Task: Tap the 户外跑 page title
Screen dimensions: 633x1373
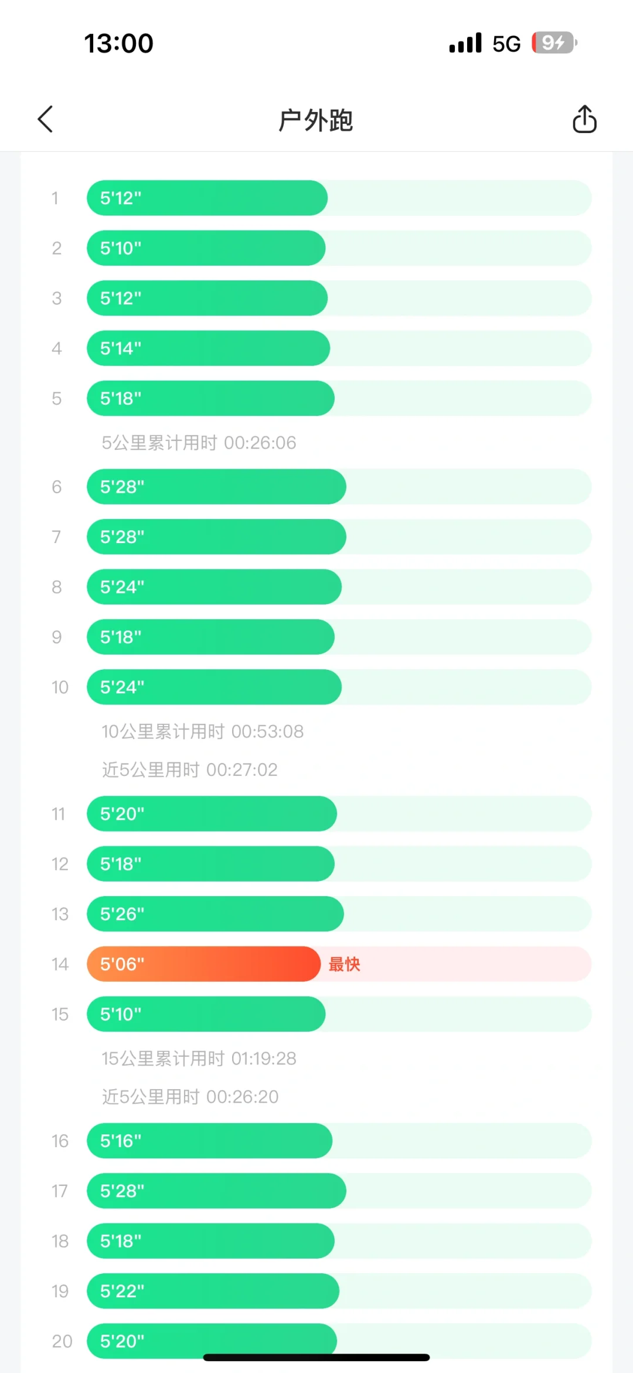Action: (316, 120)
